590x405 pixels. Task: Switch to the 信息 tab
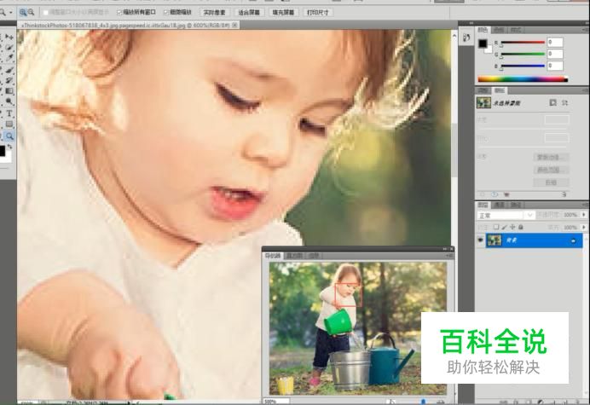tap(314, 256)
